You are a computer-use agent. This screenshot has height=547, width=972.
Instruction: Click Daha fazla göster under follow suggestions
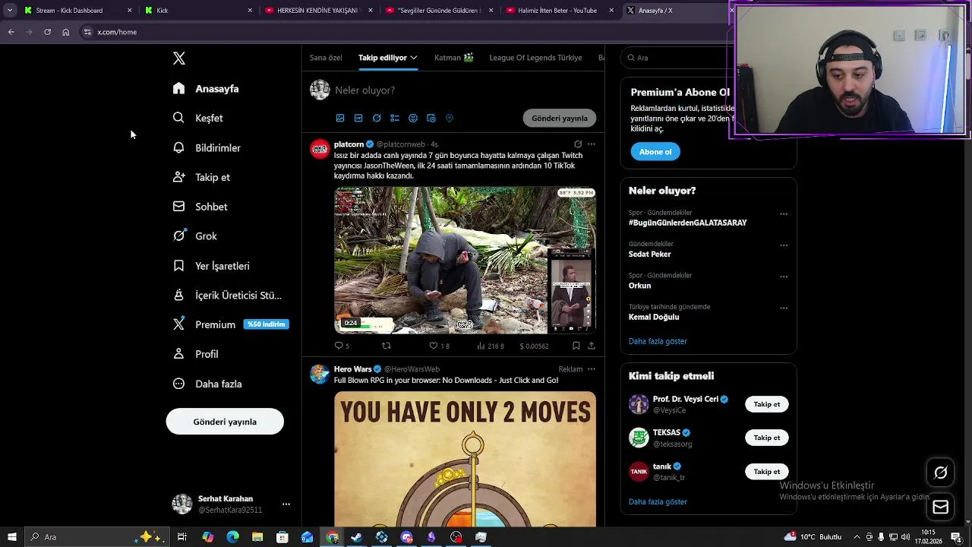tap(658, 501)
